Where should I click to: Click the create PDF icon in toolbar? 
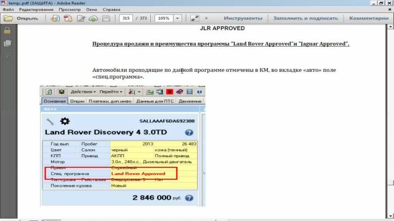68,18
